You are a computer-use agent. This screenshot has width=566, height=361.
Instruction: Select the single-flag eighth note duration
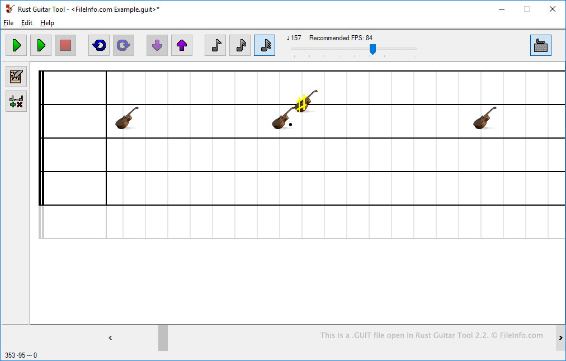[x=215, y=45]
